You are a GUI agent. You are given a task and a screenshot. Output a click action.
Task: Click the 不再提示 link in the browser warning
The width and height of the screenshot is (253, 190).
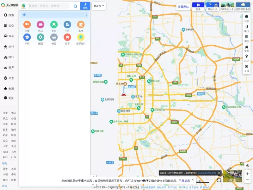184,180
